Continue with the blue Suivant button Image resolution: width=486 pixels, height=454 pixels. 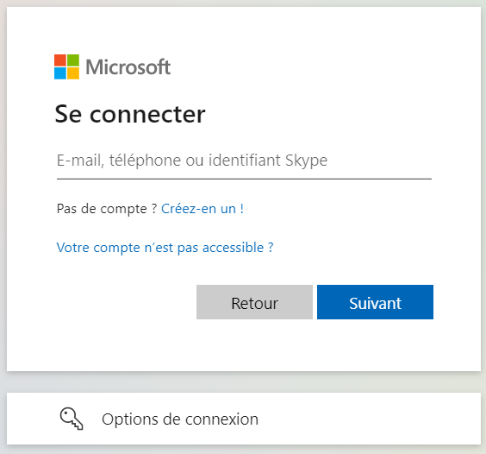pyautogui.click(x=375, y=302)
